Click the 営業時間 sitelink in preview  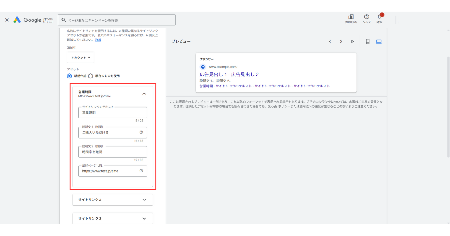(206, 86)
